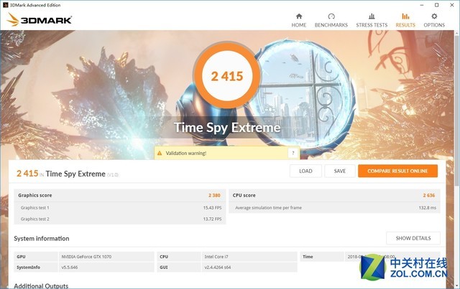Click the NVIDIA GeForce GTX 1070 value
The height and width of the screenshot is (289, 460).
pyautogui.click(x=86, y=257)
